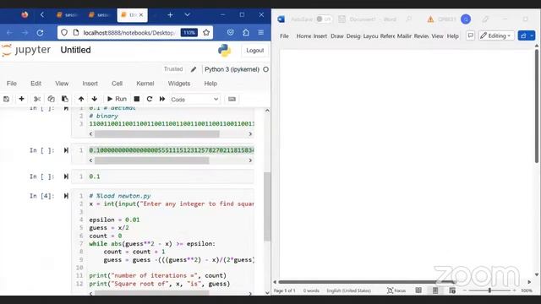Switch to Web Layout view in Word status bar

(x=452, y=290)
